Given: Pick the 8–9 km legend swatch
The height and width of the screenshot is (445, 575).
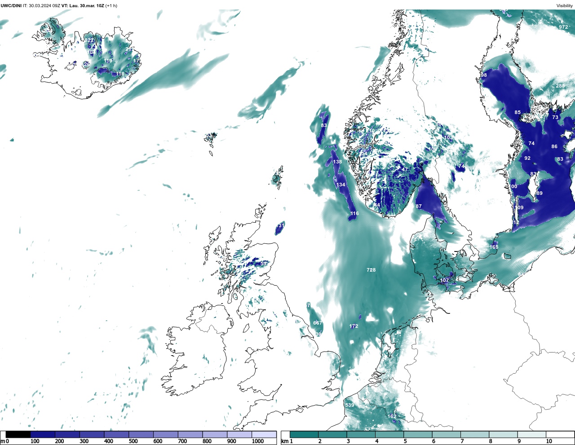Looking at the screenshot, I should click(x=503, y=434).
